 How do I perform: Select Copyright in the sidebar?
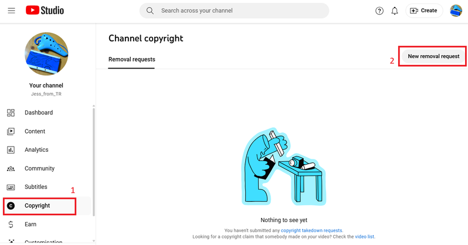click(x=38, y=206)
